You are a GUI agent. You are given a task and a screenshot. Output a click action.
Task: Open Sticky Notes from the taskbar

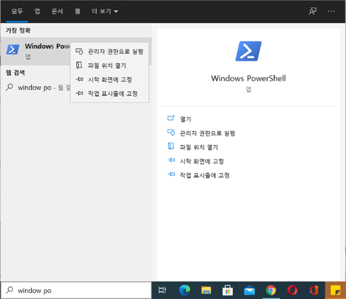[x=335, y=290]
